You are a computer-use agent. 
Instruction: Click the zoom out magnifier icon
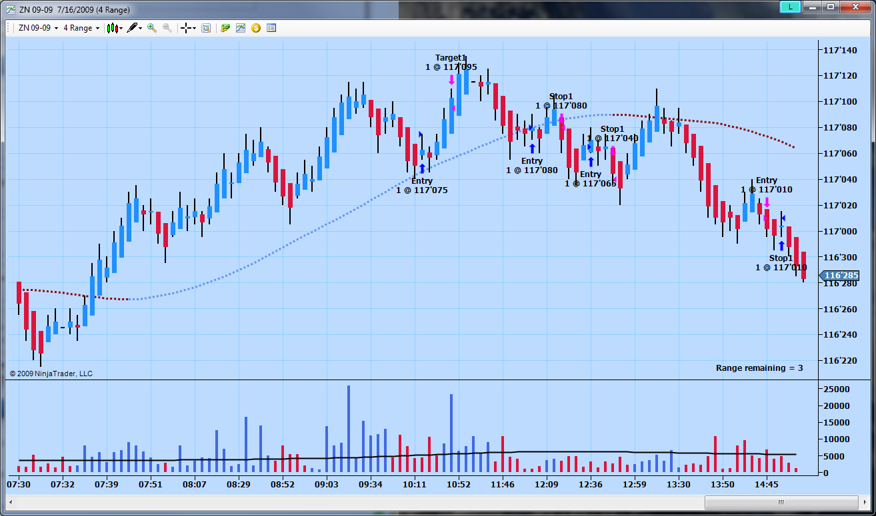click(x=167, y=28)
